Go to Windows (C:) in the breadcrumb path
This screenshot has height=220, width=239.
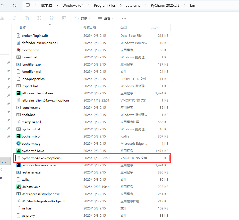(73, 5)
